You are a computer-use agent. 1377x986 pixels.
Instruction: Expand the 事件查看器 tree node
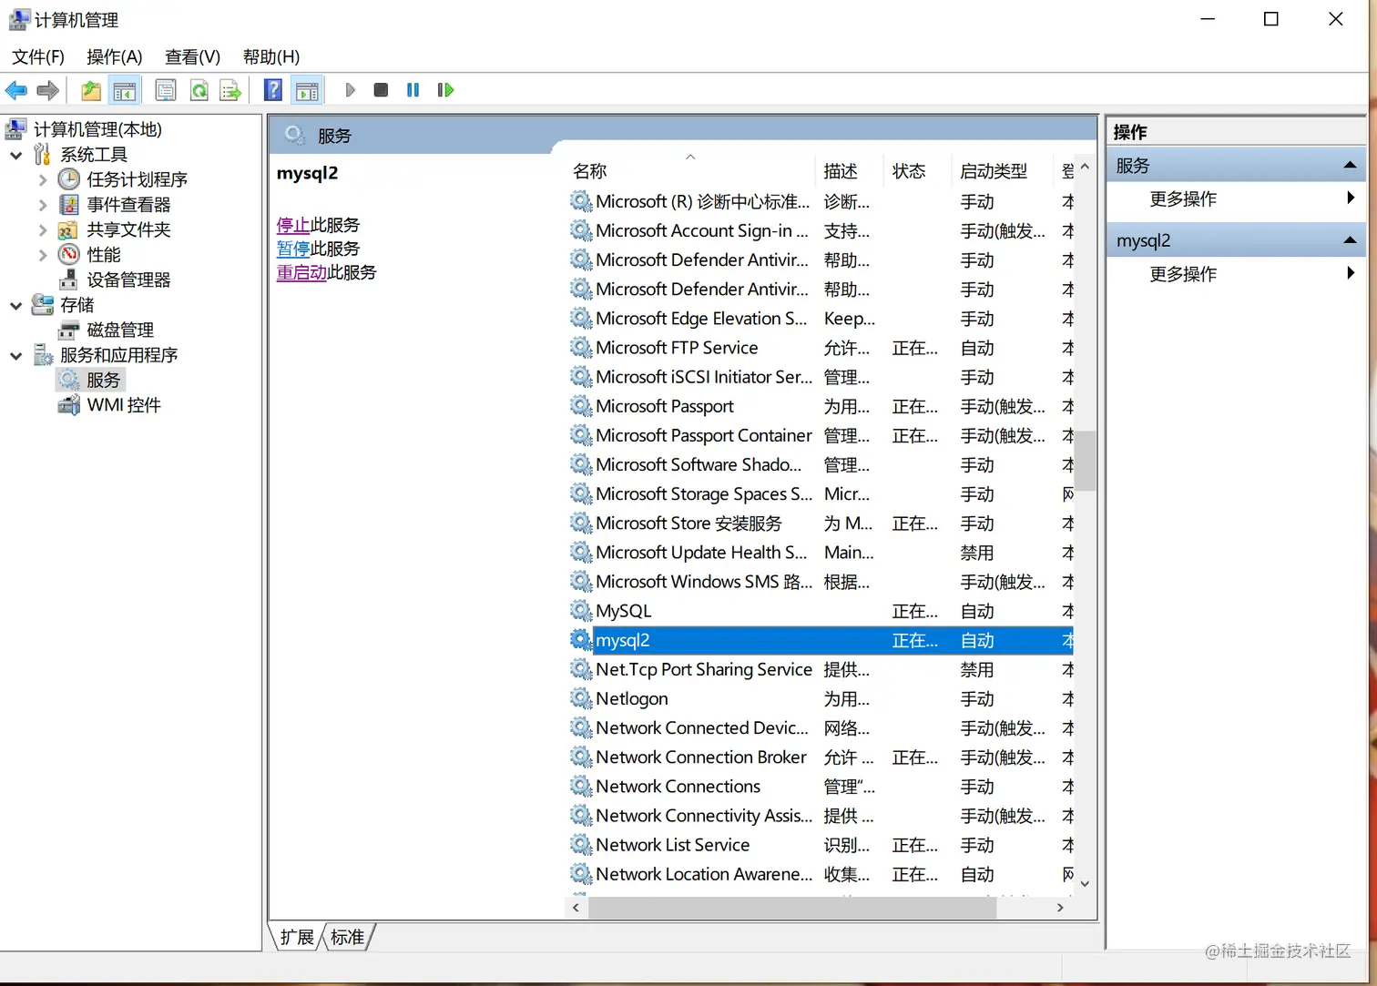point(43,205)
